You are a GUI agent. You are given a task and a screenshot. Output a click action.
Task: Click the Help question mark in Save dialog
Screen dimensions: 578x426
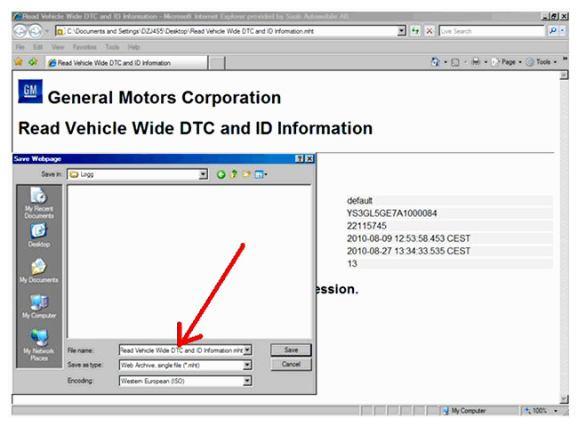click(300, 158)
